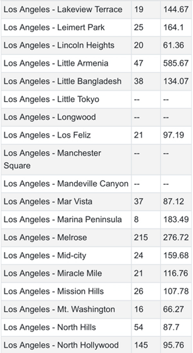Click the Little Armenia count 47
Screen dimensions: 193x353
[x=138, y=63]
